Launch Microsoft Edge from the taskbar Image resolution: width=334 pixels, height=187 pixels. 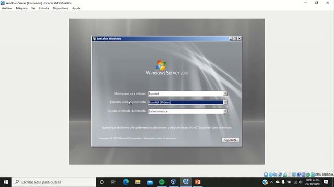(126, 182)
